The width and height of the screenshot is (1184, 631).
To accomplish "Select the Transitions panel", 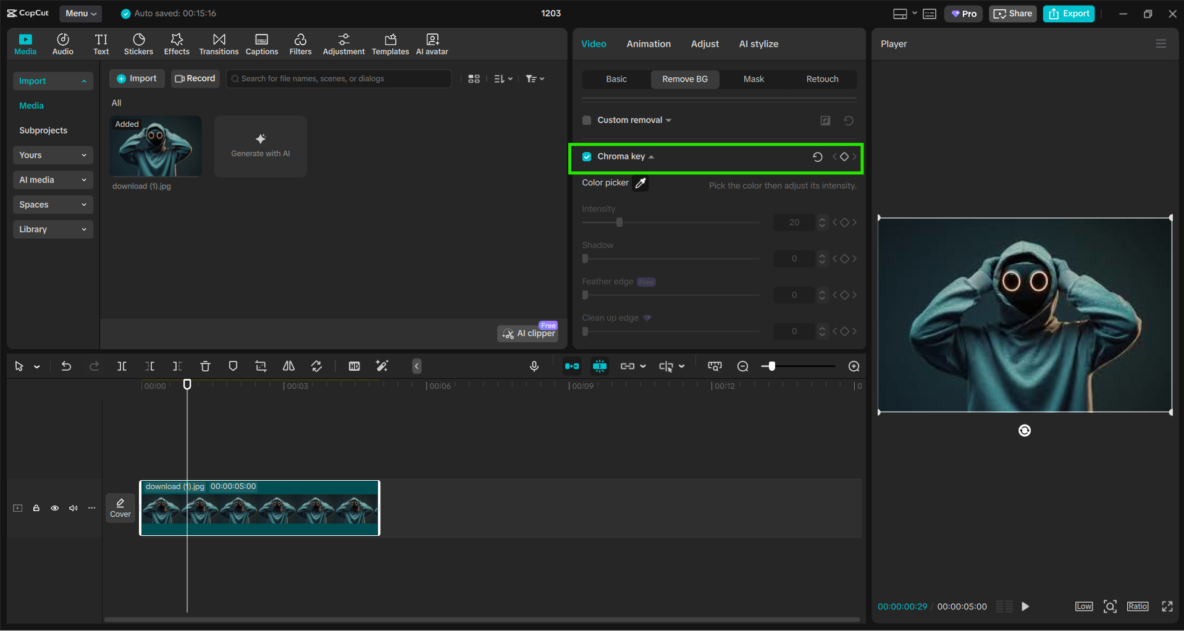I will (219, 43).
